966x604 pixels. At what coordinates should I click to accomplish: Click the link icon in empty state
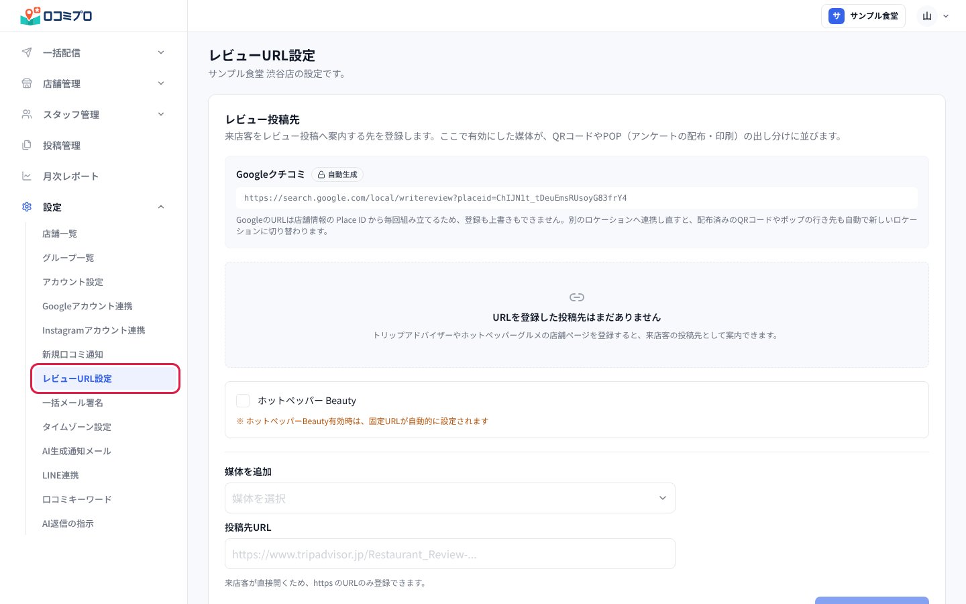point(577,297)
